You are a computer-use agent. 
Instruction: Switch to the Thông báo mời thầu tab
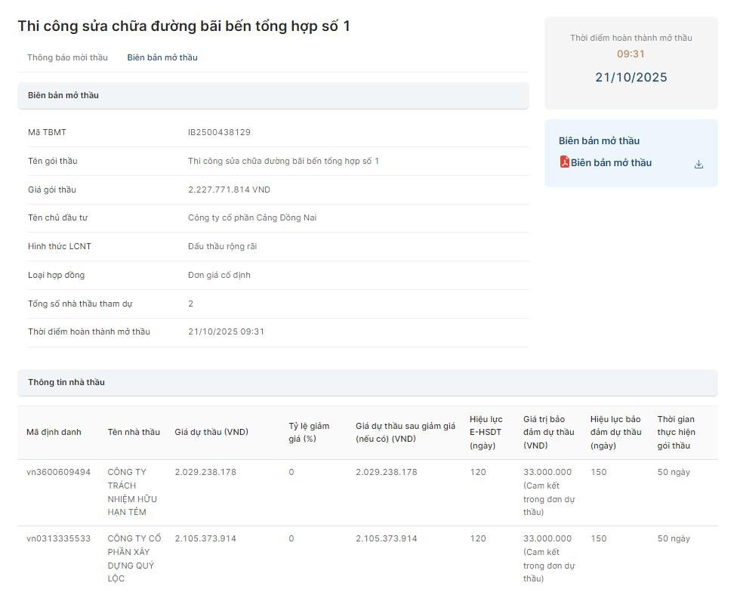[x=67, y=57]
